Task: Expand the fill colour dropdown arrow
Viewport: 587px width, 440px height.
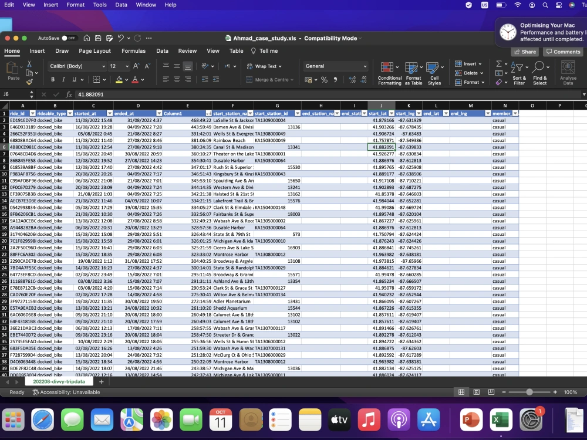Action: [127, 80]
